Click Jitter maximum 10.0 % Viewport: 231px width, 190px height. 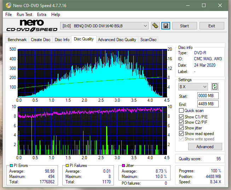pyautogui.click(x=161, y=176)
